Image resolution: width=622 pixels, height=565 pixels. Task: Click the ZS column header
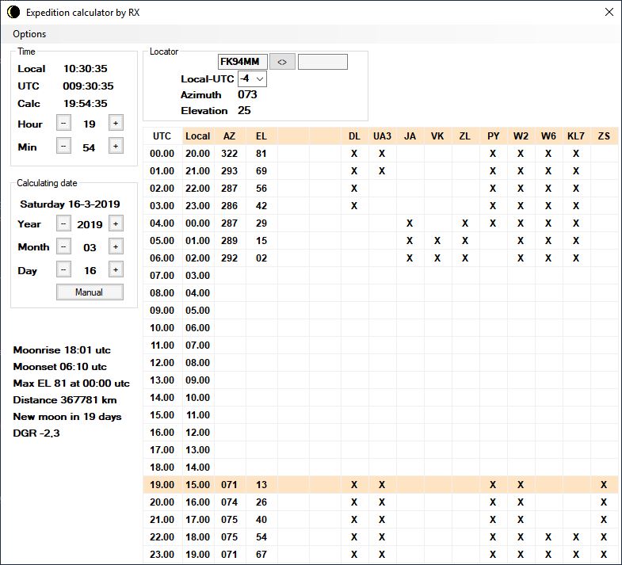tap(604, 136)
